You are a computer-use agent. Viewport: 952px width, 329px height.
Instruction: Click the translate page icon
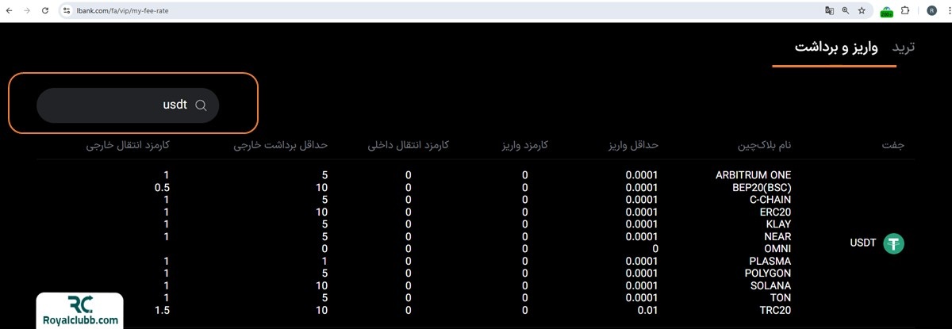coord(829,11)
